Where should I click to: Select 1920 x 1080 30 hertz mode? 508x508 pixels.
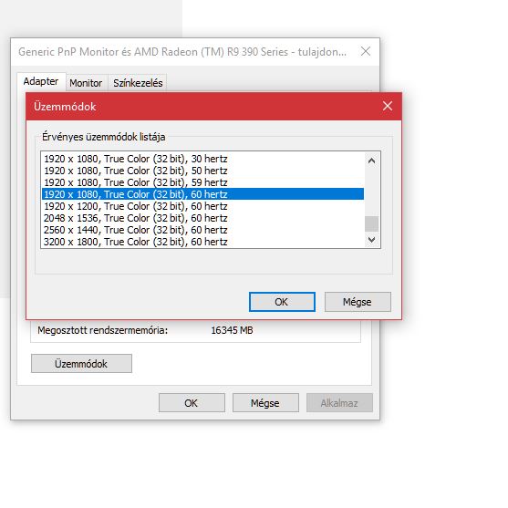(202, 159)
